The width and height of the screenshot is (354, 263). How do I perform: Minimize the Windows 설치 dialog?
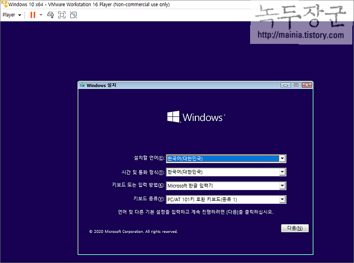point(285,85)
